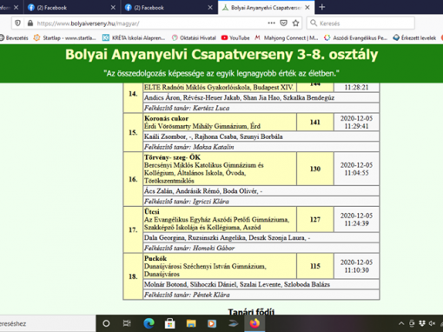
Task: Click the site security padlock icon
Action: click(30, 23)
